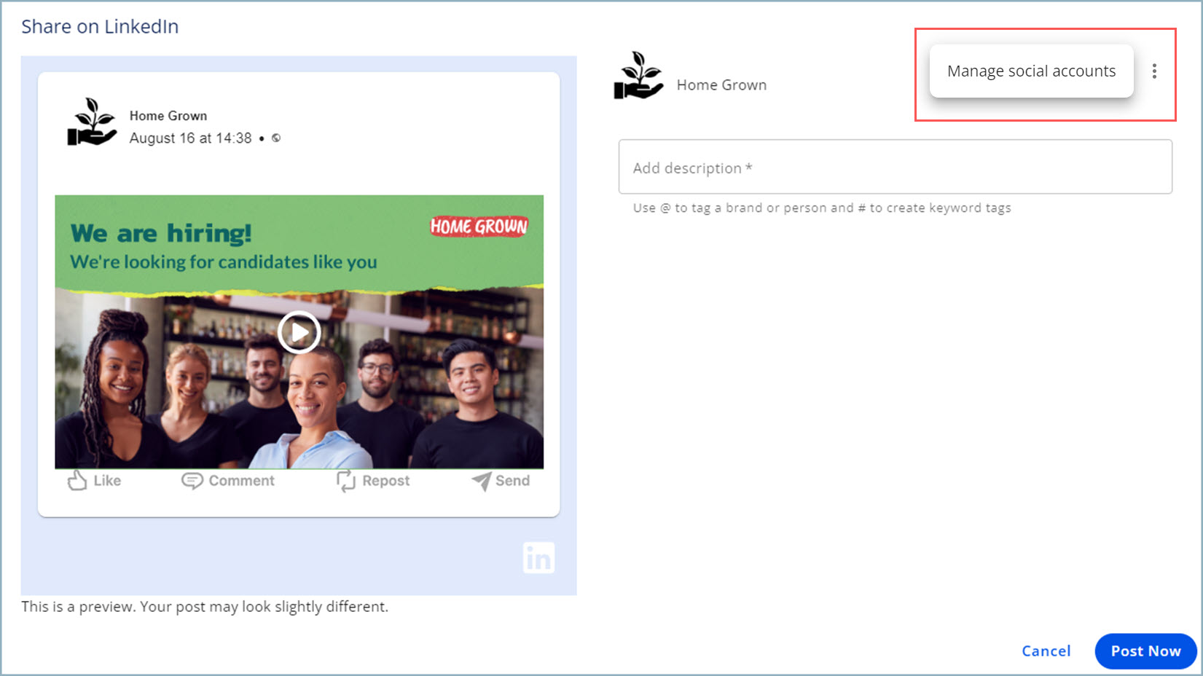The height and width of the screenshot is (676, 1203).
Task: Click the Home Grown account logo beside description
Action: pyautogui.click(x=639, y=76)
